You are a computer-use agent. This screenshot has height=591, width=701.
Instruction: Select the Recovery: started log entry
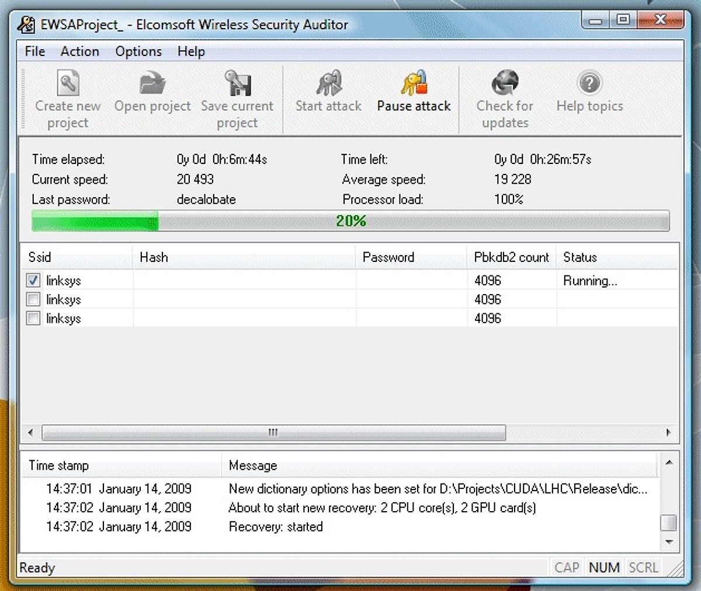tap(276, 527)
